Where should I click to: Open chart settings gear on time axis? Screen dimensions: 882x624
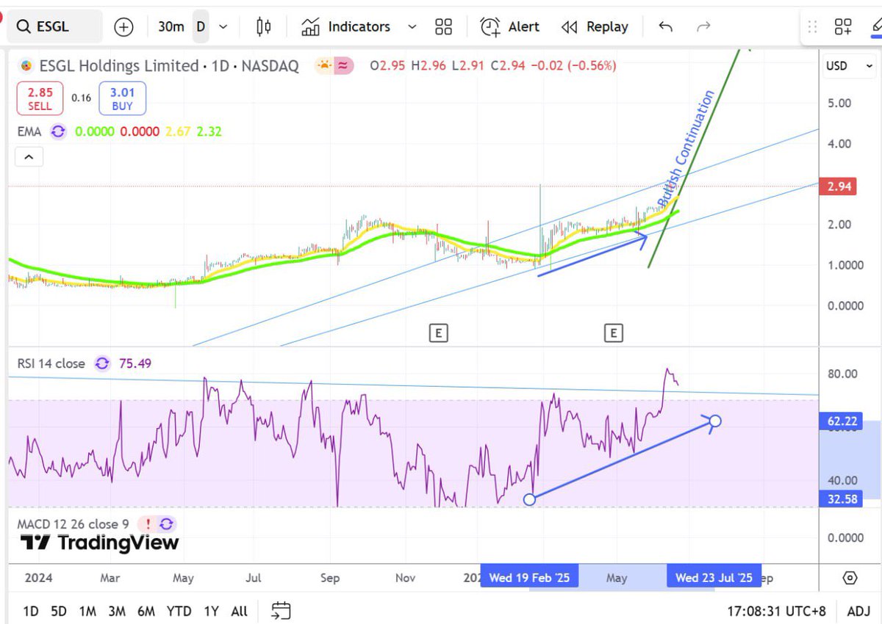pos(850,578)
